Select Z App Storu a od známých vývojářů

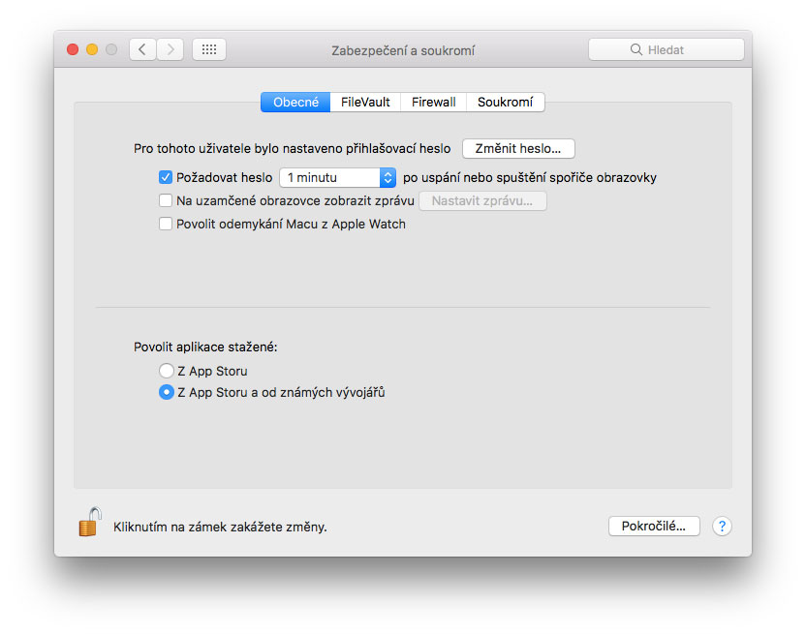[x=166, y=393]
